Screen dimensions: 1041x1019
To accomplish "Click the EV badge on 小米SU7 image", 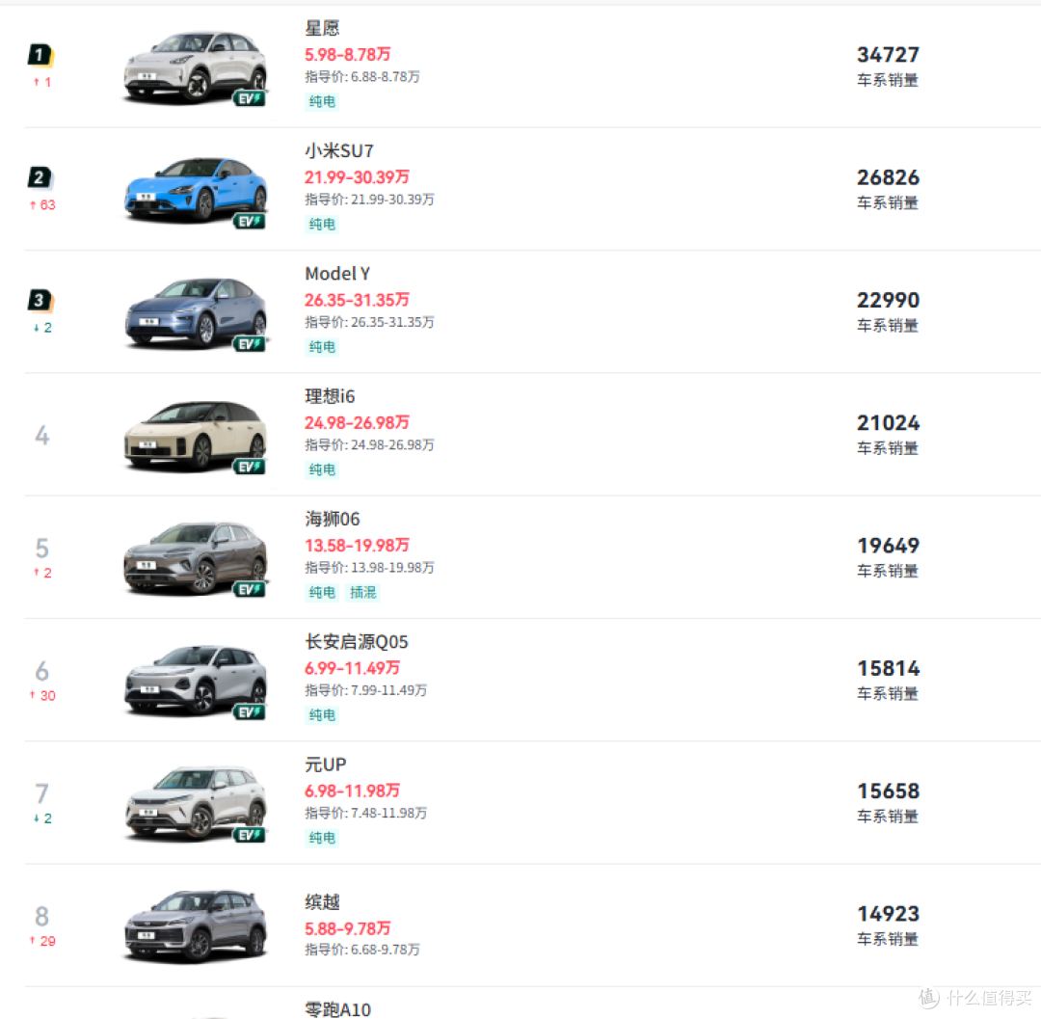I will [250, 222].
